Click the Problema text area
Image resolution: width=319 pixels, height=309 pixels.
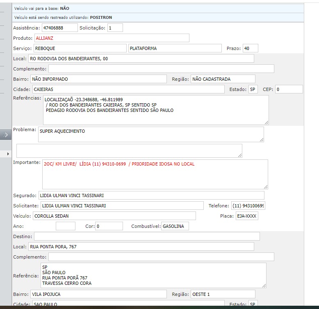tap(150, 134)
